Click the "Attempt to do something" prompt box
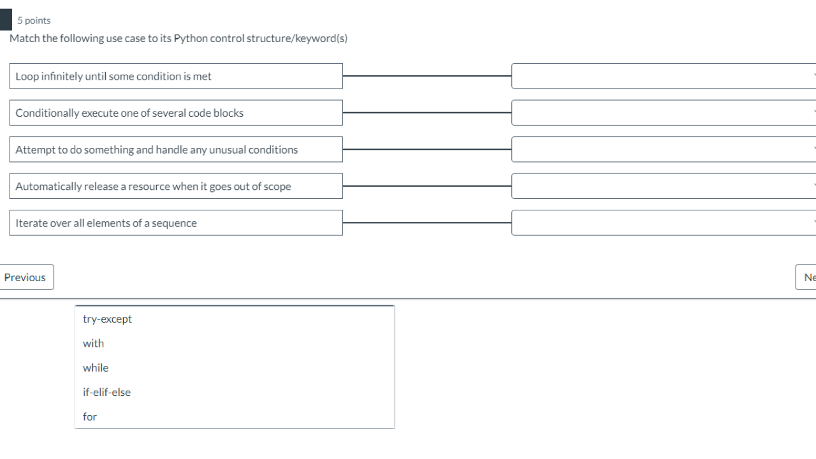816x459 pixels. [176, 149]
